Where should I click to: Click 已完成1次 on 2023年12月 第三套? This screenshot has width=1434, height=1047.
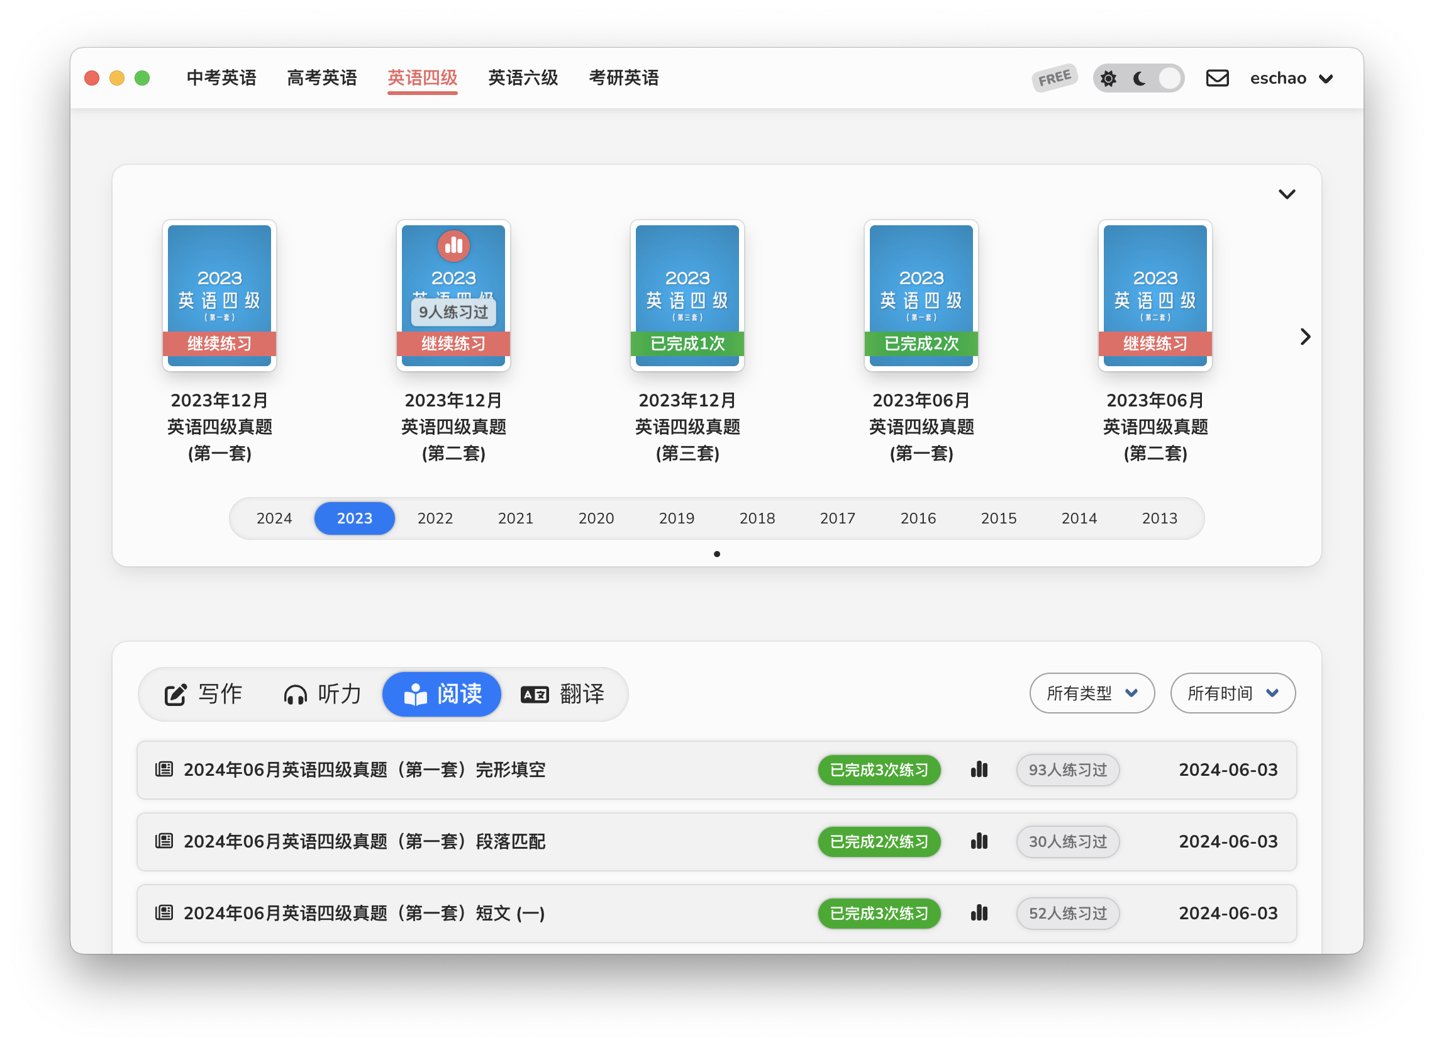tap(687, 344)
